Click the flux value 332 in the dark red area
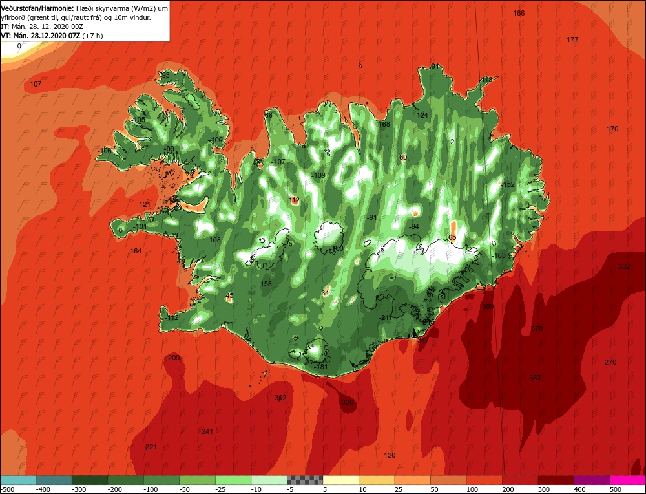The height and width of the screenshot is (494, 646). coord(624,267)
